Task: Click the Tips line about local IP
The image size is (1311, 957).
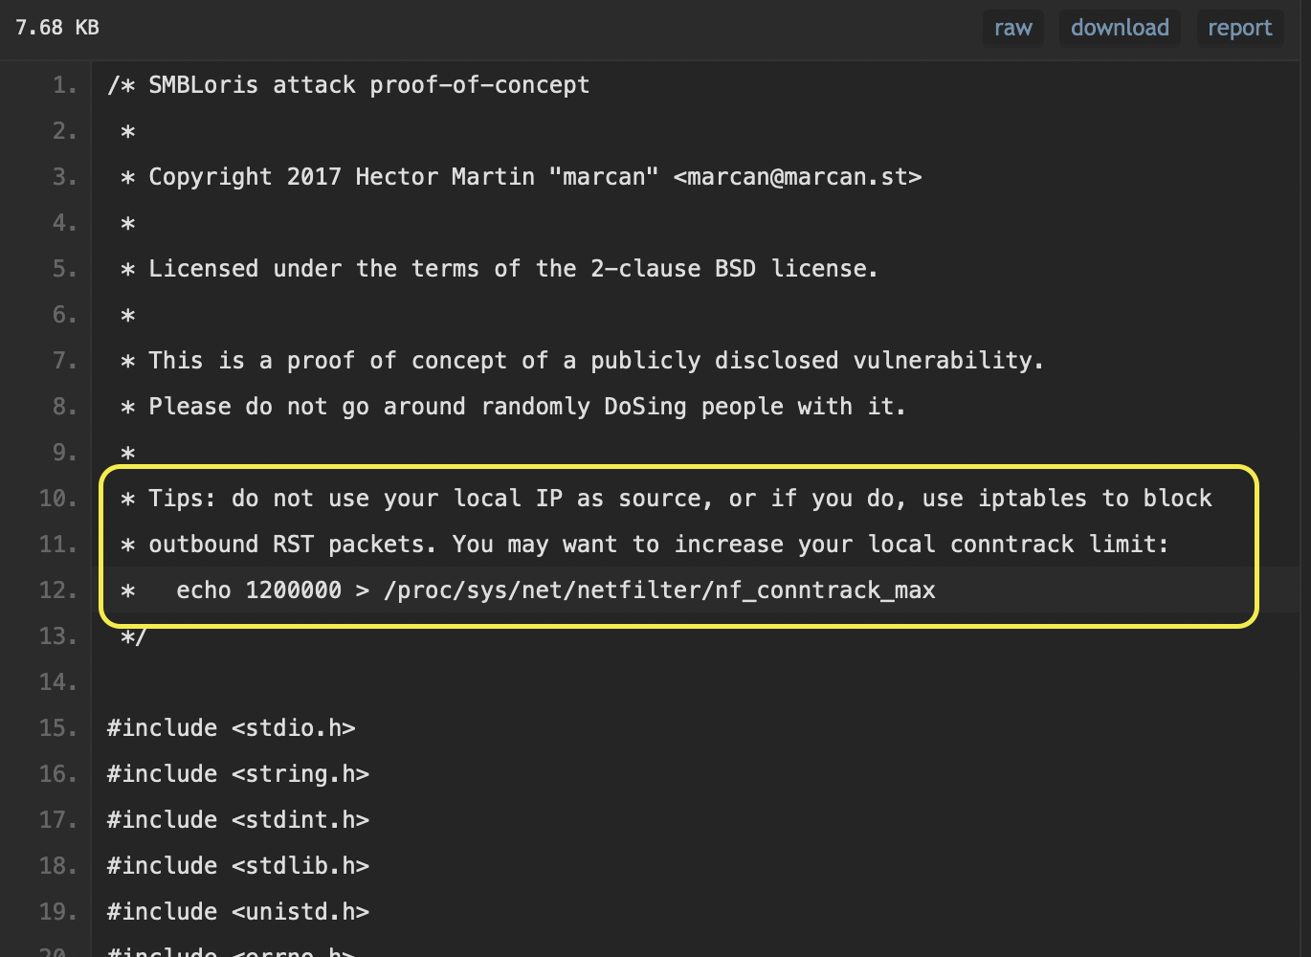Action: coord(666,499)
